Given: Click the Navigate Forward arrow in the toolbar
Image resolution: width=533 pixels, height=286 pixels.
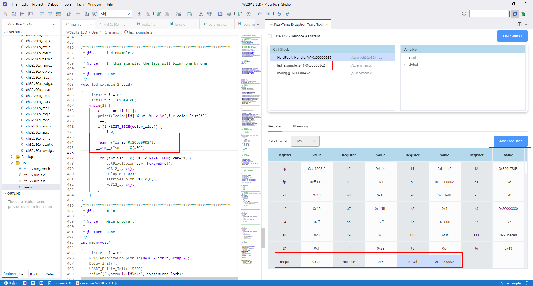Looking at the screenshot, I should tap(268, 14).
